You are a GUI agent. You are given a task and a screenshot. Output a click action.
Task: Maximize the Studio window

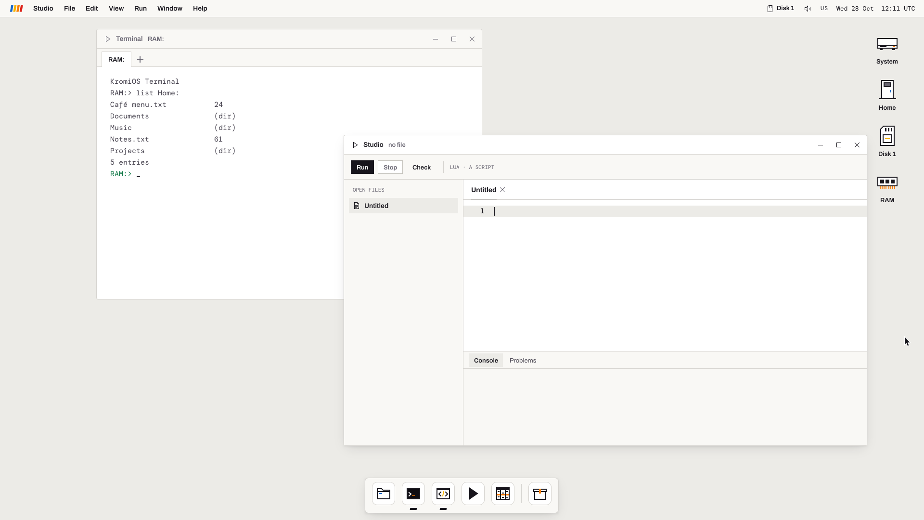pos(839,145)
